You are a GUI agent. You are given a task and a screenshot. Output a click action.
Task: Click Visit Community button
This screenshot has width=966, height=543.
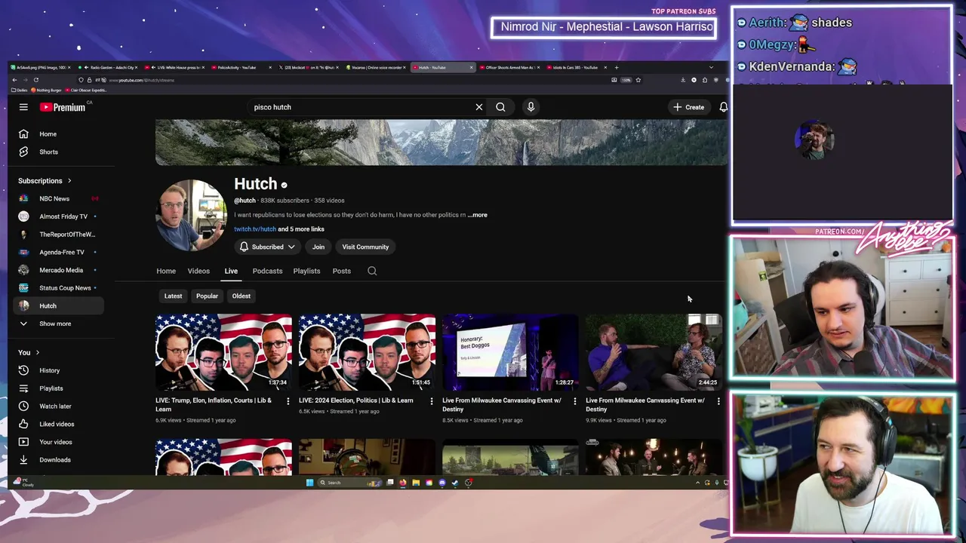coord(365,247)
